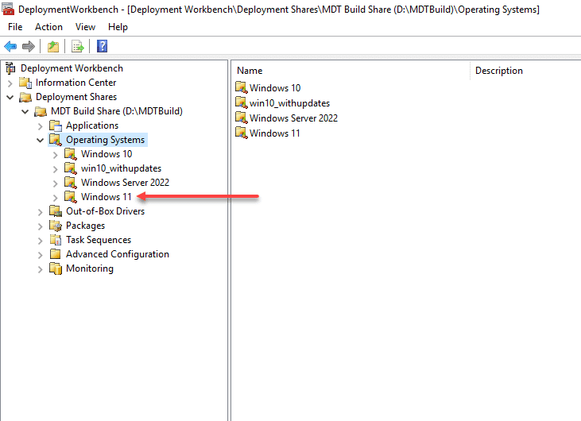The height and width of the screenshot is (421, 581).
Task: Click Windows 10 folder icon in list pane
Action: 241,87
